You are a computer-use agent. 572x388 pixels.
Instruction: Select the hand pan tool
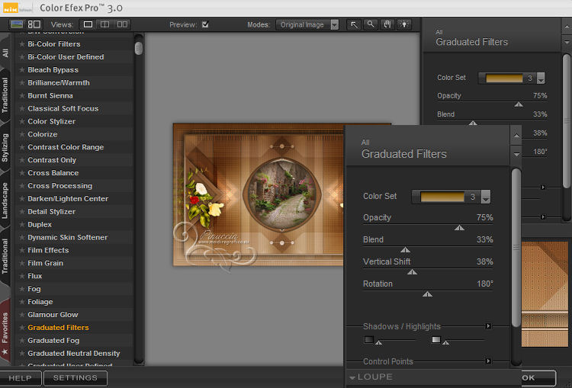pyautogui.click(x=387, y=24)
